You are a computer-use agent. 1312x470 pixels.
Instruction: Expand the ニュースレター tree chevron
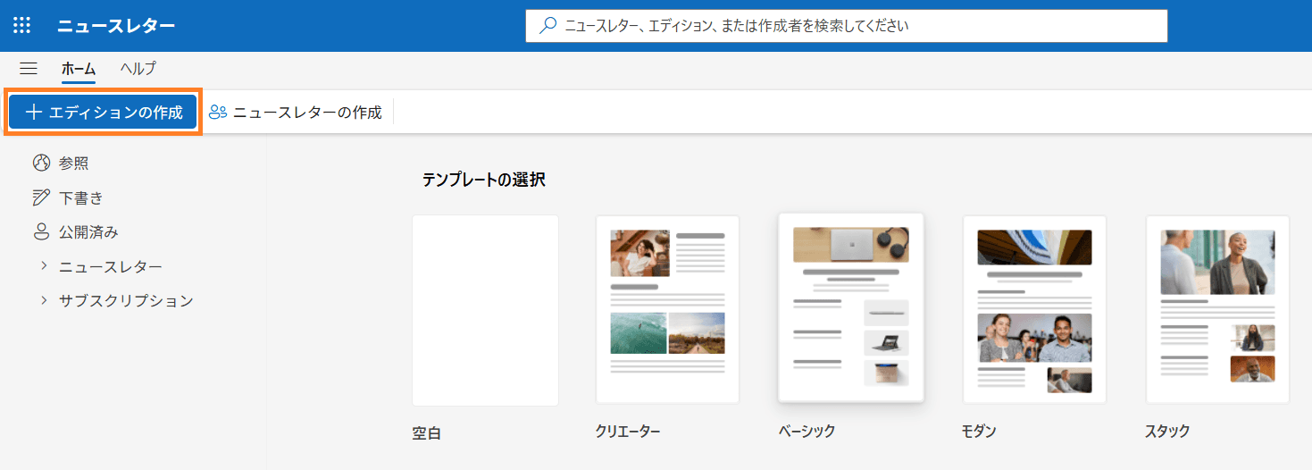pyautogui.click(x=43, y=266)
